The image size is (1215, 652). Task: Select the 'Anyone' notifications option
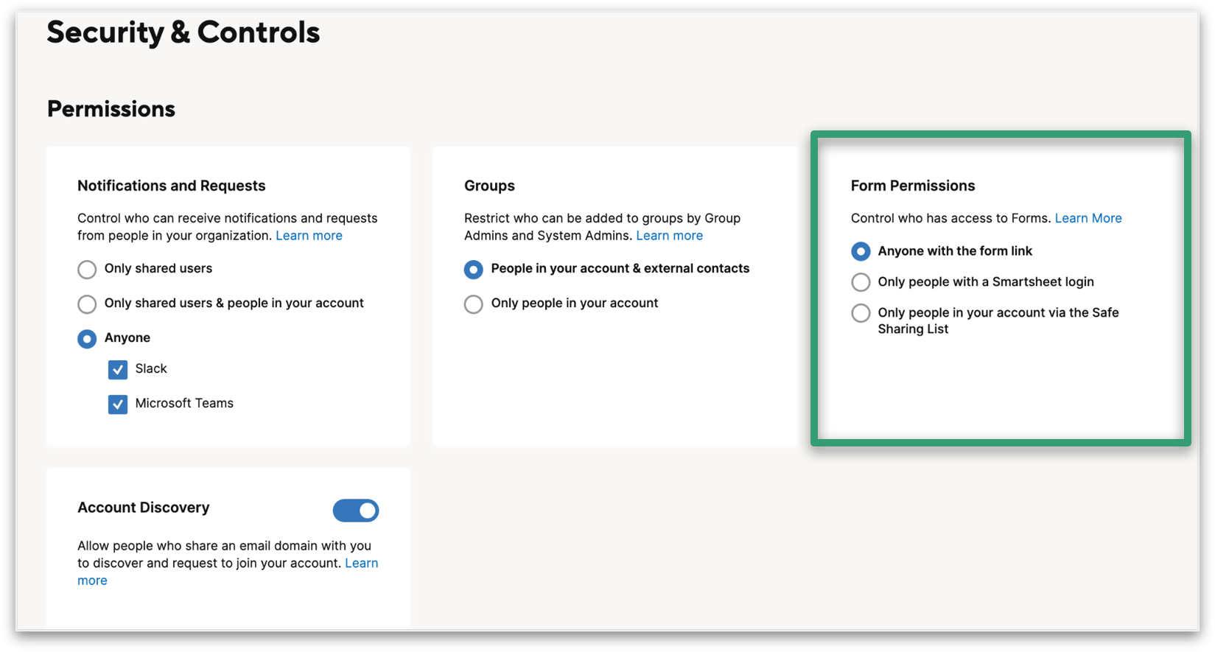point(87,339)
